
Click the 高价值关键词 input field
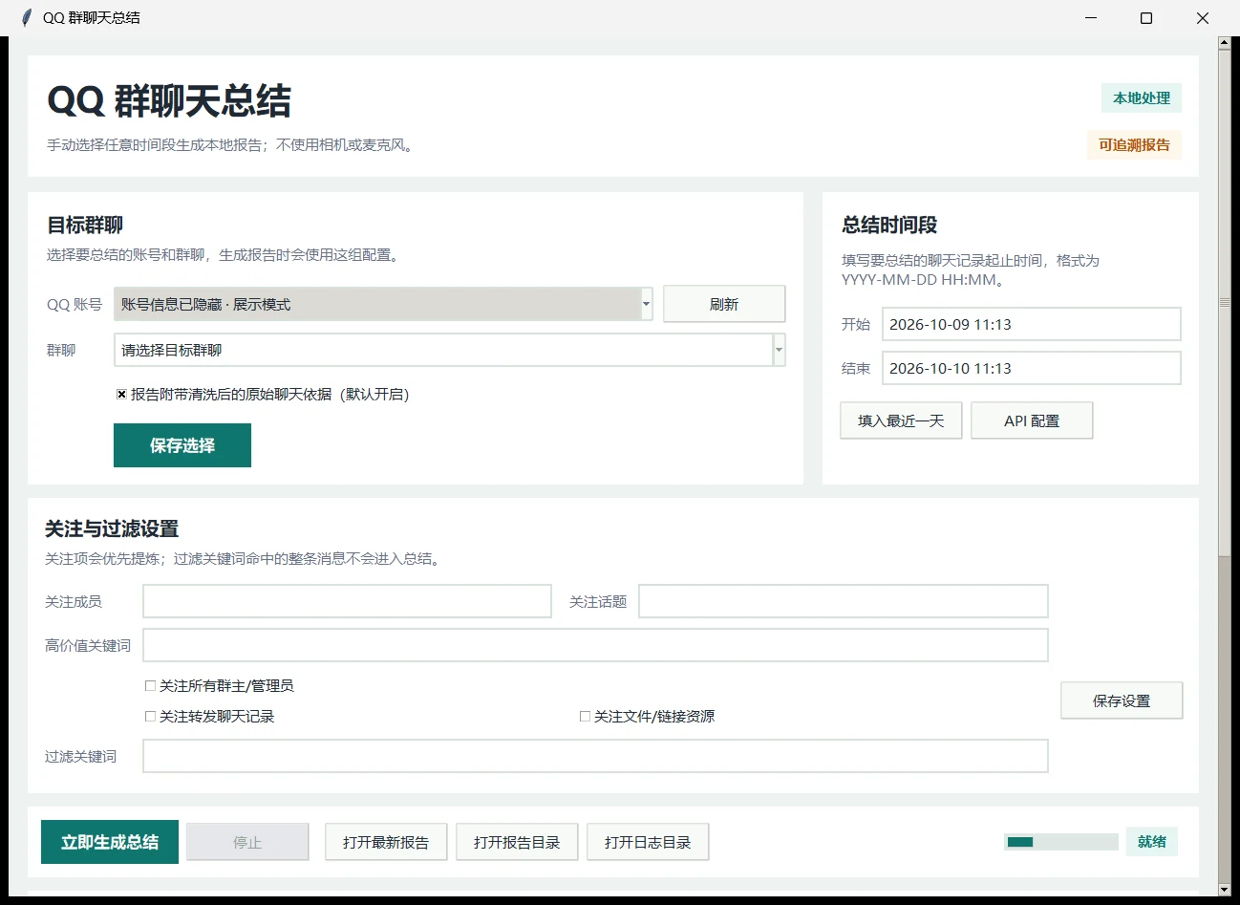click(x=596, y=645)
